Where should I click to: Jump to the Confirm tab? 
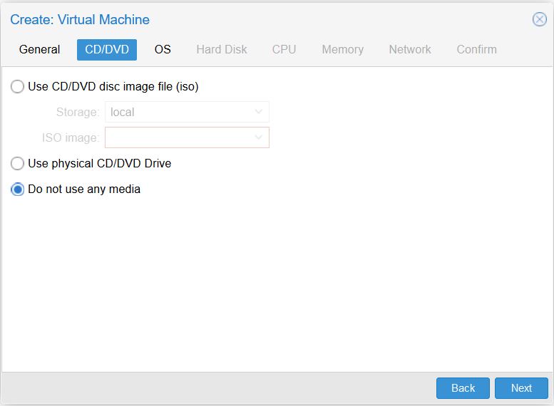(x=476, y=49)
